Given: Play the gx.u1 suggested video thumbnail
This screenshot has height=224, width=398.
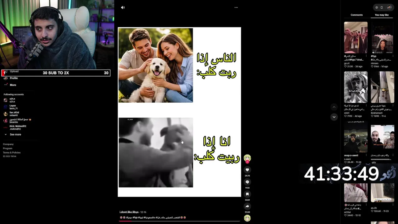Looking at the screenshot, I should [356, 37].
